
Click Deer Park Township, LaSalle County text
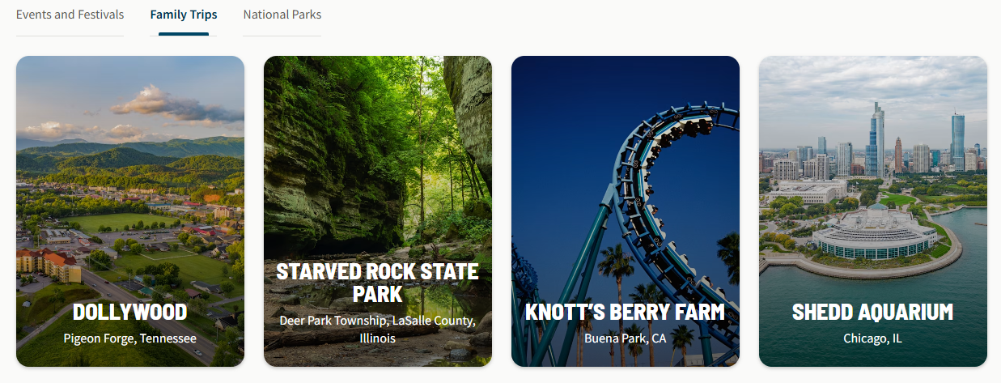pyautogui.click(x=378, y=321)
